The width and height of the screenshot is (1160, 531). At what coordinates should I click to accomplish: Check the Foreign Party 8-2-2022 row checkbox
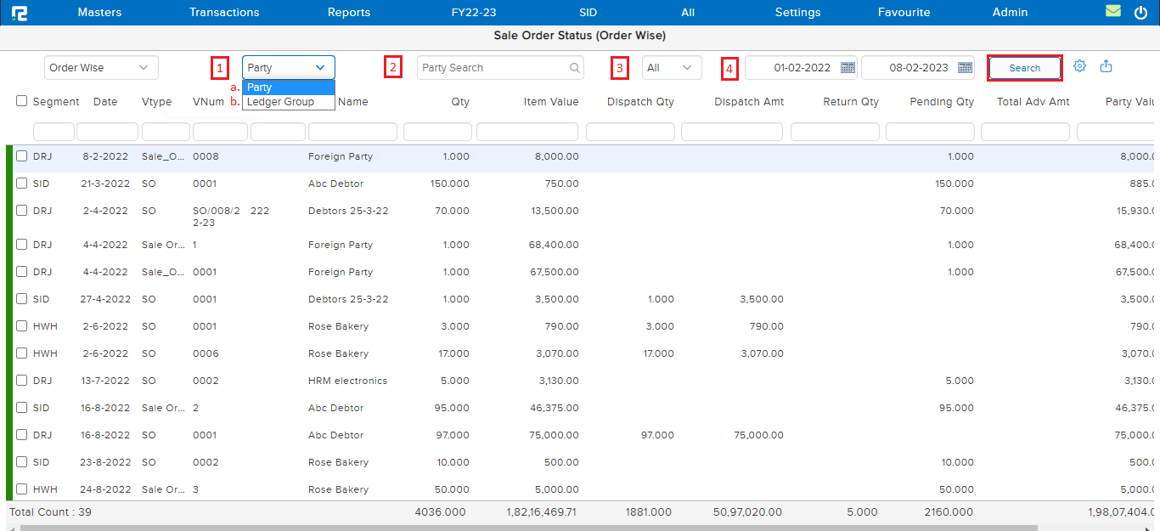[20, 156]
